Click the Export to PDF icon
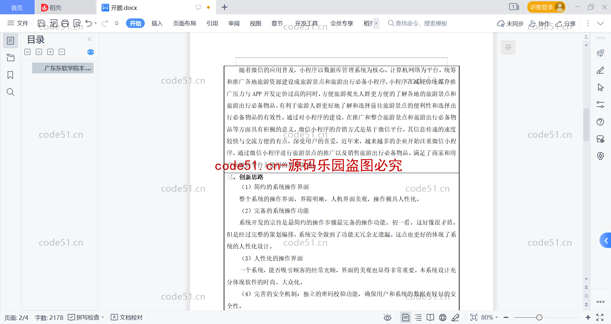The width and height of the screenshot is (611, 324). point(53,23)
